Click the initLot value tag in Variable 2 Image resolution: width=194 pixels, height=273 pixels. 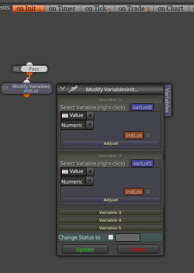134,192
